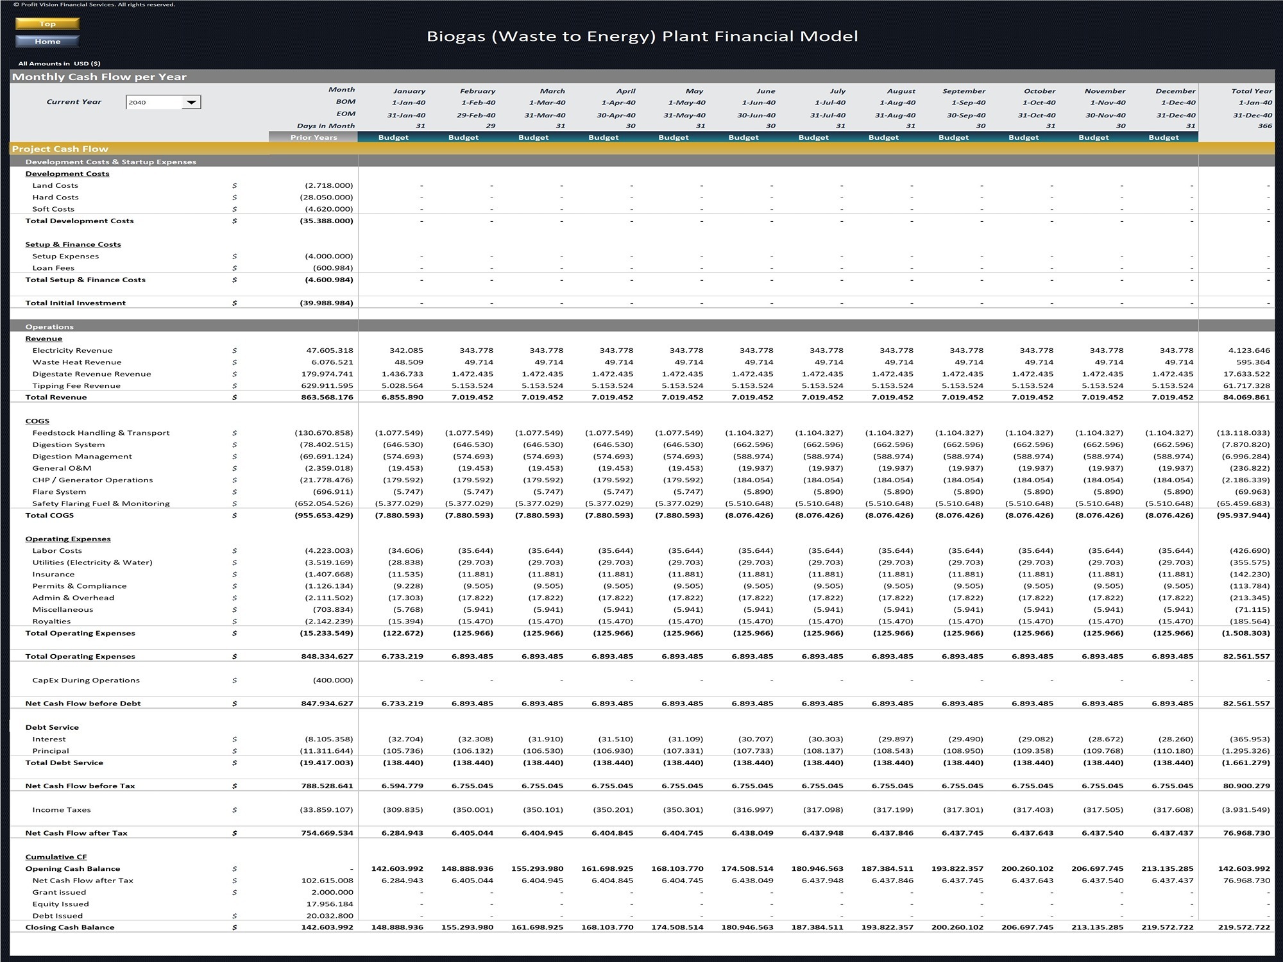Click the Top navigation button
Image resolution: width=1283 pixels, height=962 pixels.
click(x=47, y=24)
